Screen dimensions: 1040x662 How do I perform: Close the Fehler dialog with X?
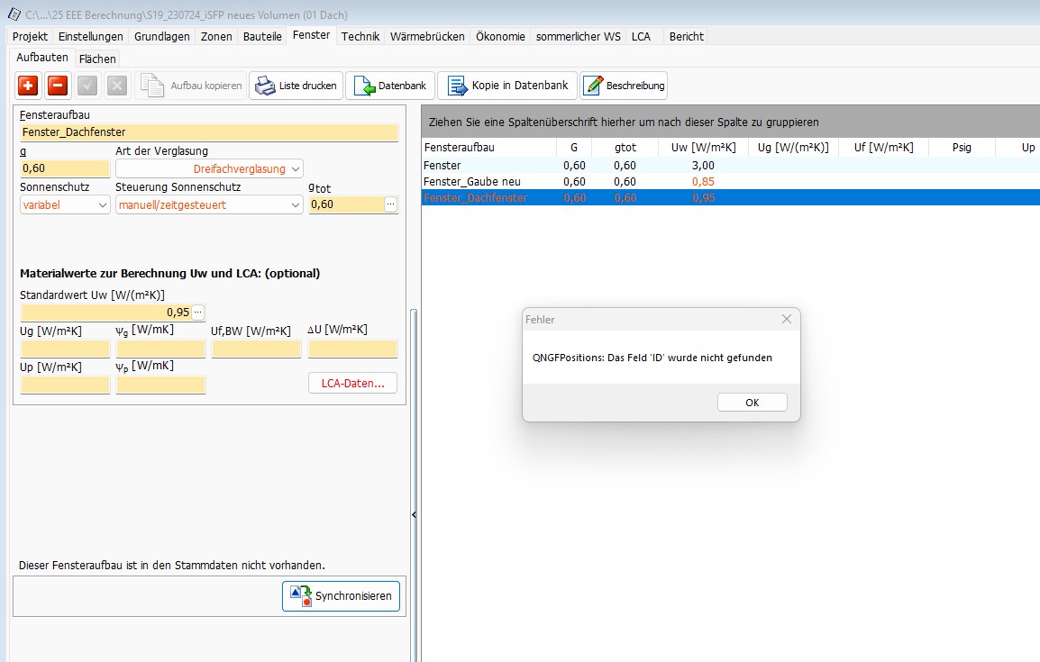tap(786, 320)
